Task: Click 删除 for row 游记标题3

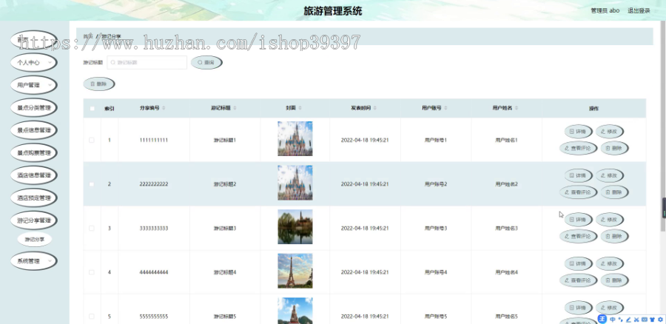Action: (x=614, y=236)
